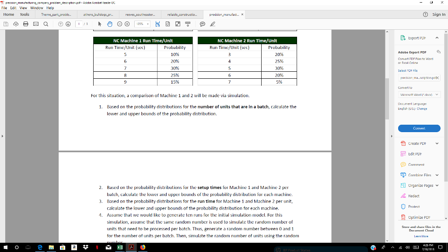Open search with the magnifying glass icon
This screenshot has height=252, width=448.
pos(45,24)
